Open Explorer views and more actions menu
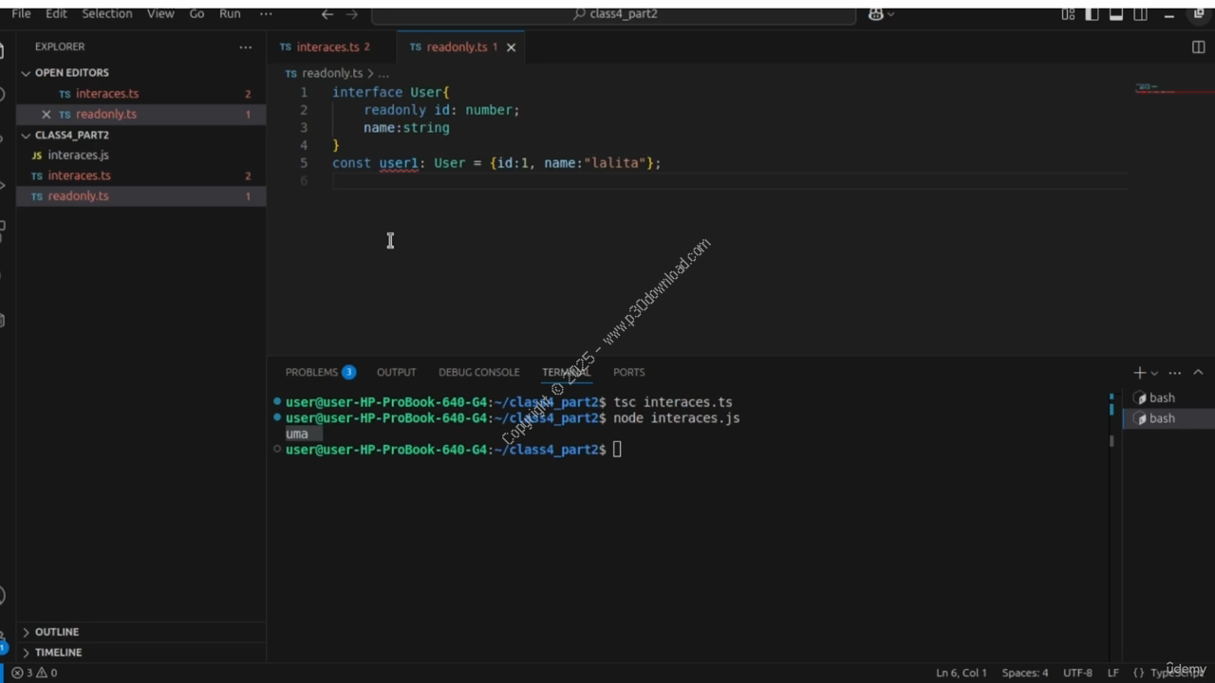Screen dimensions: 1215x683 click(x=246, y=46)
